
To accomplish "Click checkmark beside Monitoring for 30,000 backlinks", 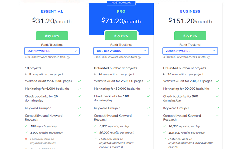I will pyautogui.click(x=148, y=89).
